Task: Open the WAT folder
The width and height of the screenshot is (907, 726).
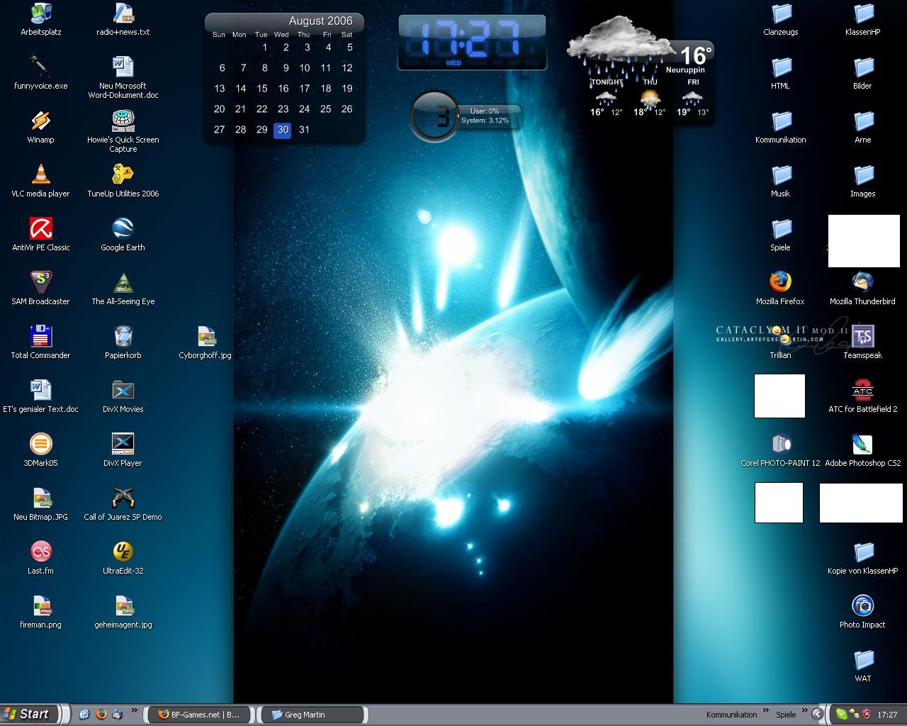Action: pos(862,666)
